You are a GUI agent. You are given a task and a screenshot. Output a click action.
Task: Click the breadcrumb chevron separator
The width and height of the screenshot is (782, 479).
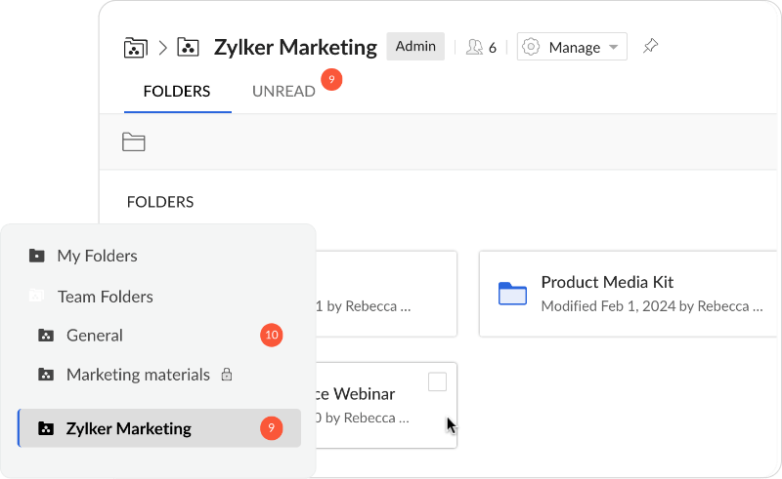[x=162, y=47]
